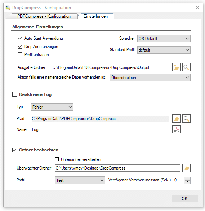Viewport: 205px width, 211px height.
Task: Confirm settings with OK button
Action: pyautogui.click(x=185, y=198)
